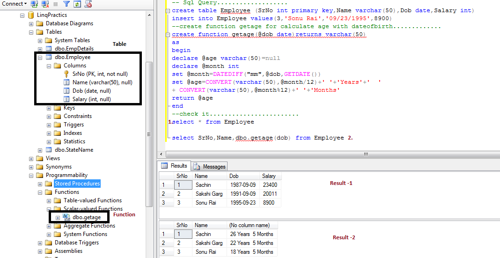This screenshot has height=258, width=500.
Task: Click the Columns folder icon
Action: point(58,66)
